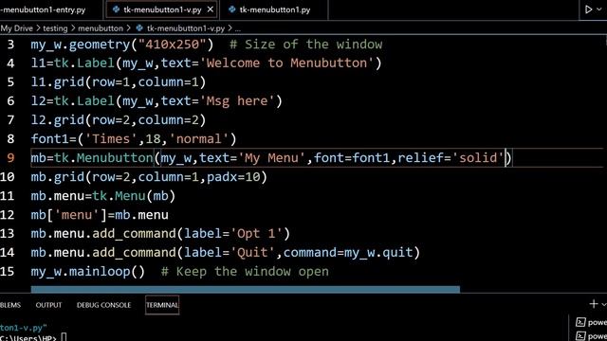Open the tk-menubutton1.py editor tab

[274, 9]
